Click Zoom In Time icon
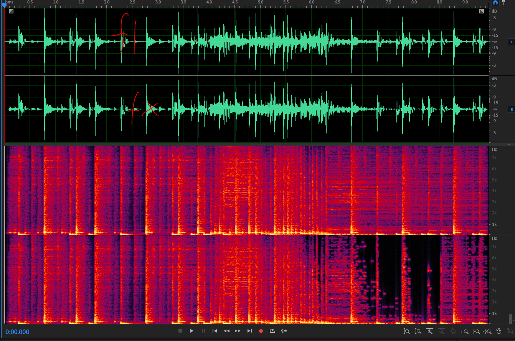Image resolution: width=515 pixels, height=341 pixels. pos(429,331)
